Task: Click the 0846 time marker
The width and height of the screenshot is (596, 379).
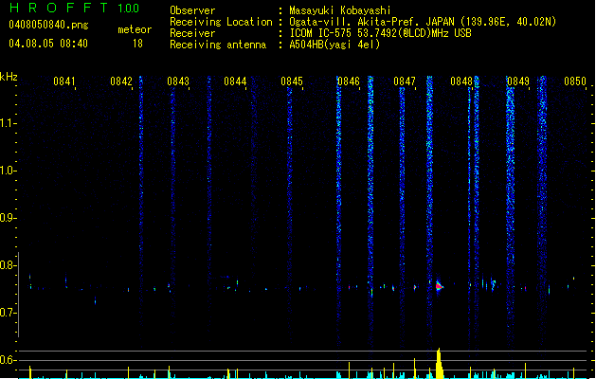Action: pyautogui.click(x=348, y=81)
